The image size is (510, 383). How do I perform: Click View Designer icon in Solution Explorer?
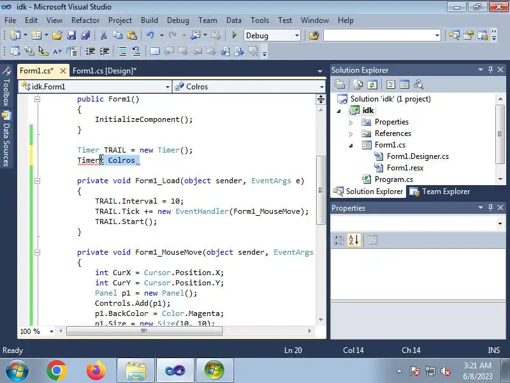click(x=405, y=85)
